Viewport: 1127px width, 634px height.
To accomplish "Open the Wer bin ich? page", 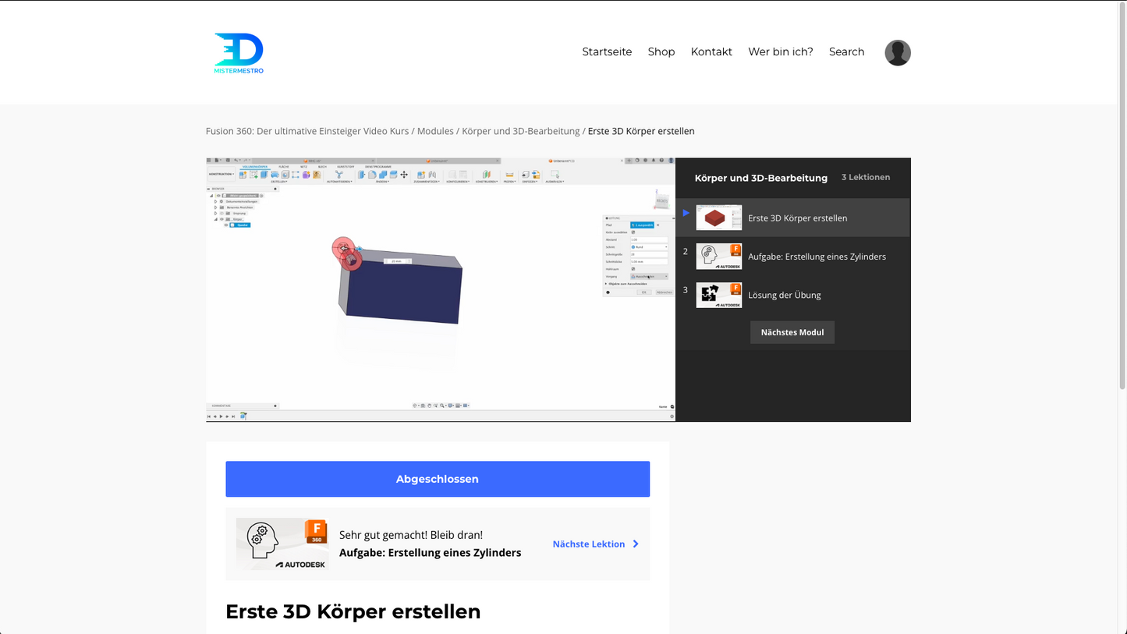I will tap(781, 52).
